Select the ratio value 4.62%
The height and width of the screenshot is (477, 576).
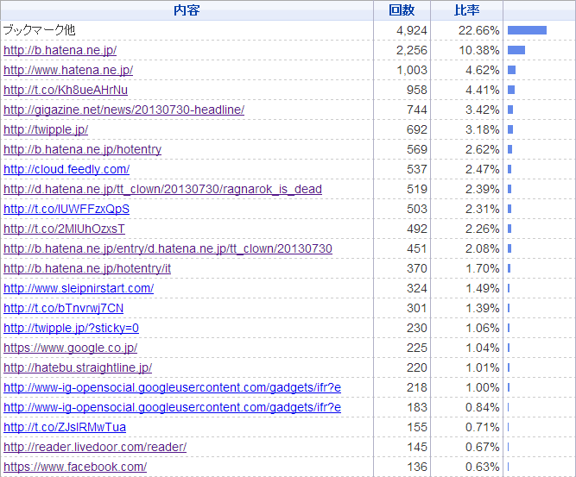tap(483, 70)
